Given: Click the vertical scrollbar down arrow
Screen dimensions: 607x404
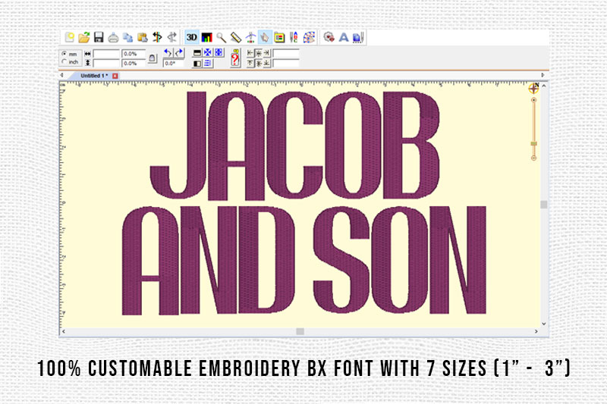Looking at the screenshot, I should click(x=544, y=324).
